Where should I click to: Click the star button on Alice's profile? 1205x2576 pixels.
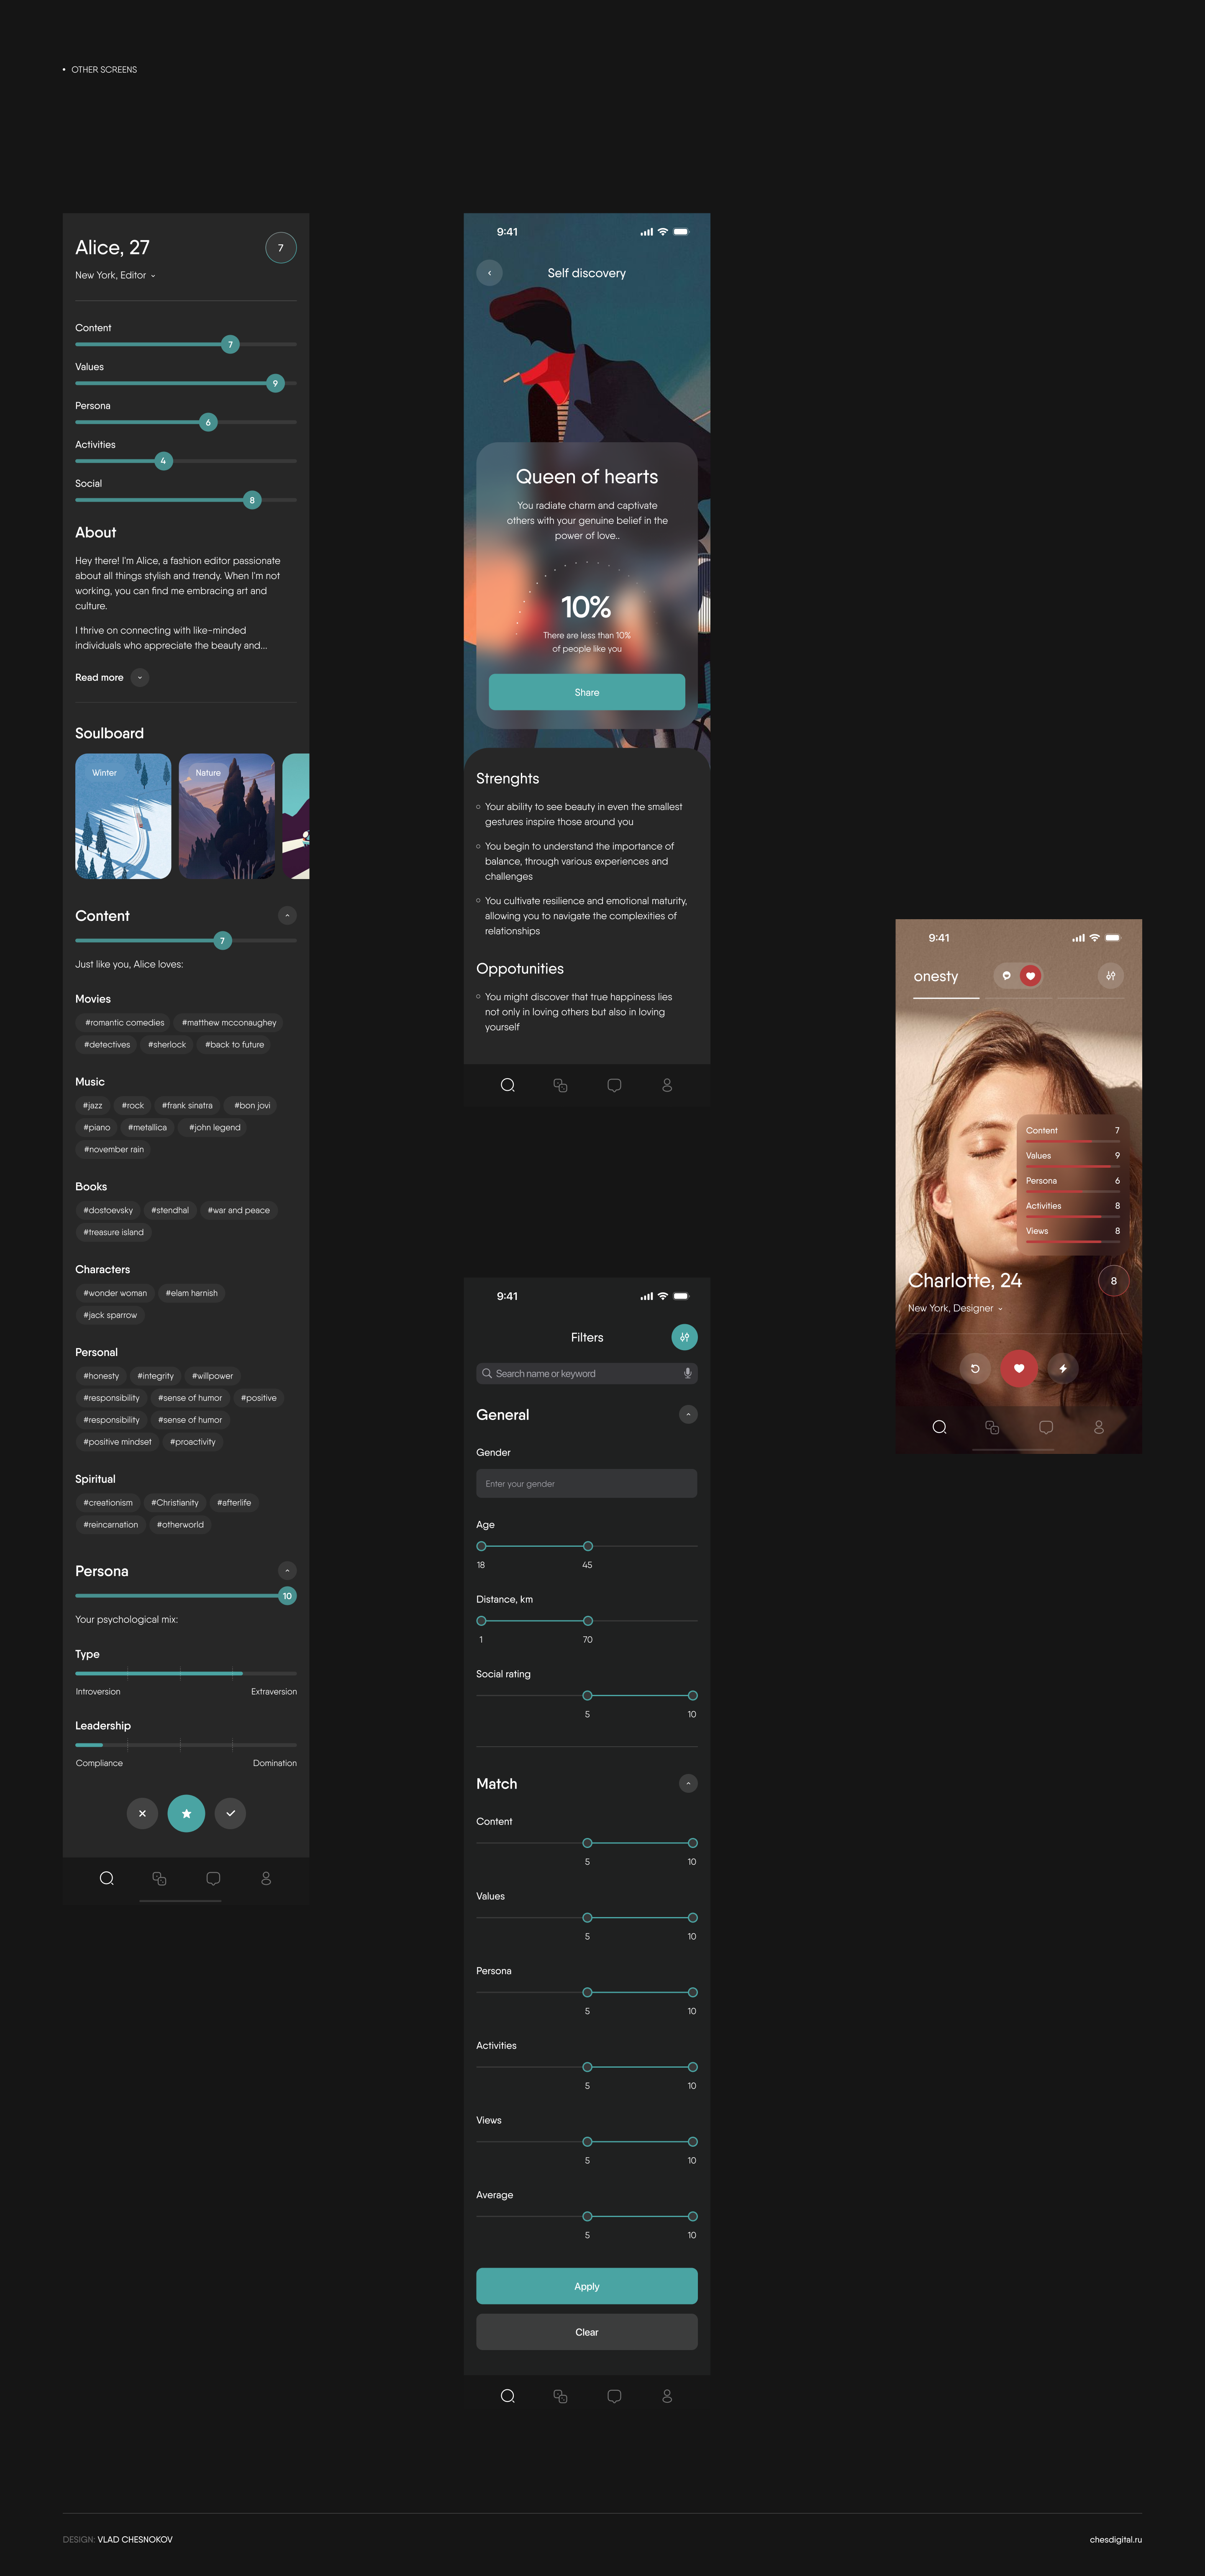pyautogui.click(x=186, y=1813)
